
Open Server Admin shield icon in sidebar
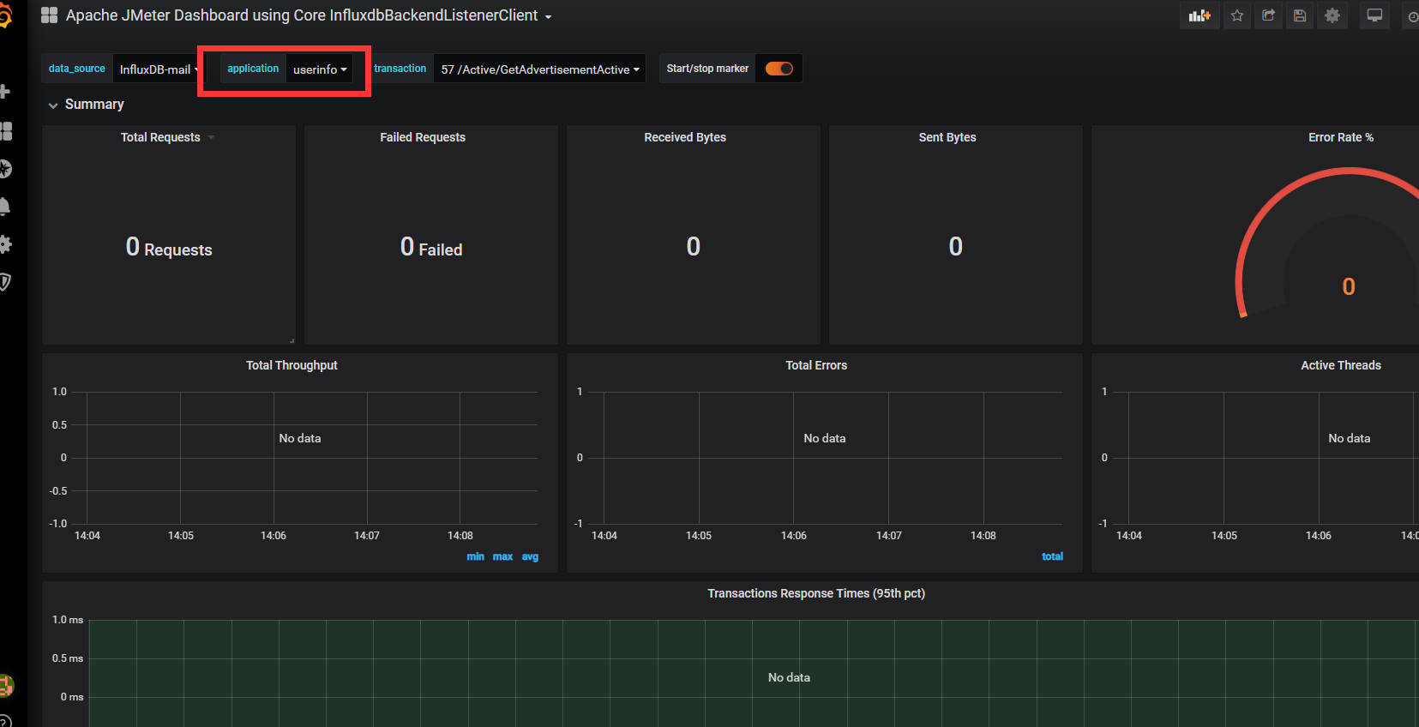point(4,282)
